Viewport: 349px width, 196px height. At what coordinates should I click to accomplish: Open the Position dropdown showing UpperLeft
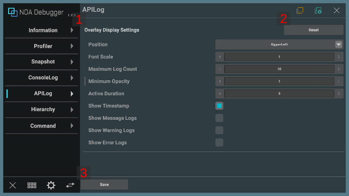click(279, 44)
